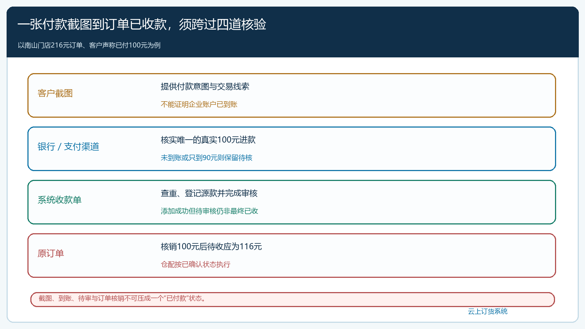Click the note 未到账或只到90元则保留待核
This screenshot has height=329, width=585.
(x=207, y=158)
